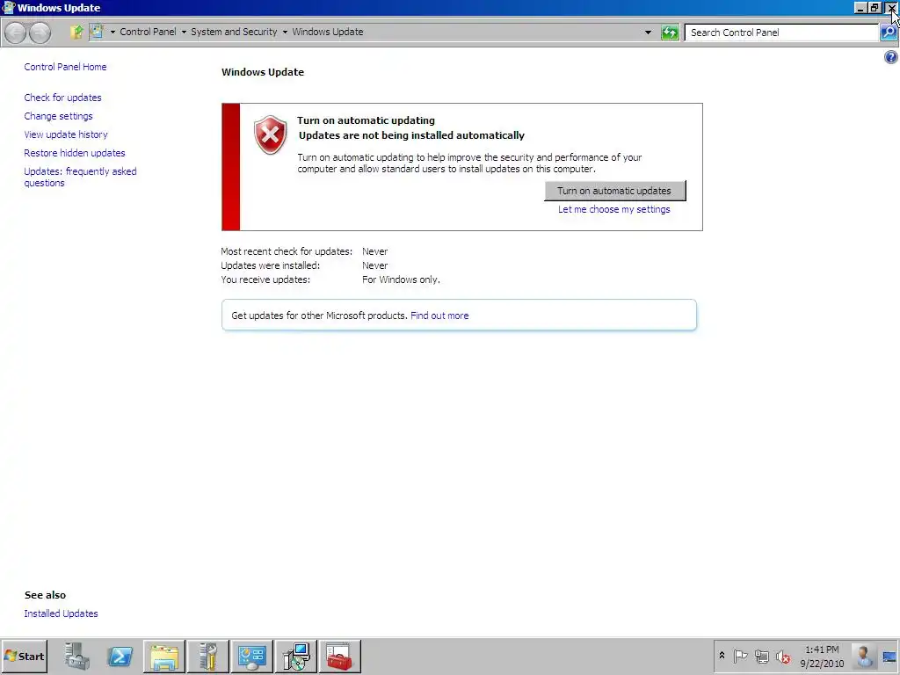
Task: Click the Forward navigation arrow
Action: 40,33
